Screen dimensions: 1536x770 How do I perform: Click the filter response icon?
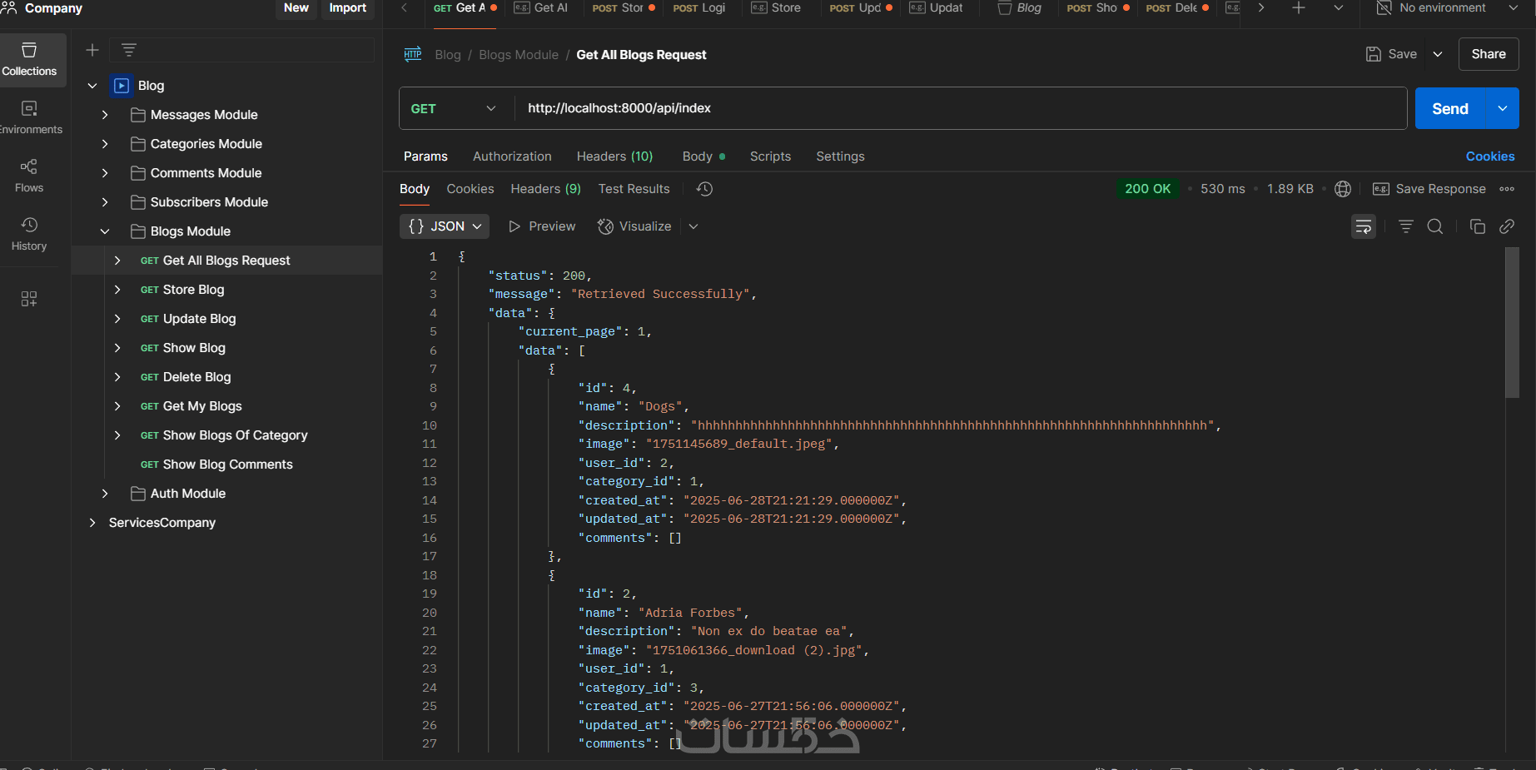[x=1406, y=226]
